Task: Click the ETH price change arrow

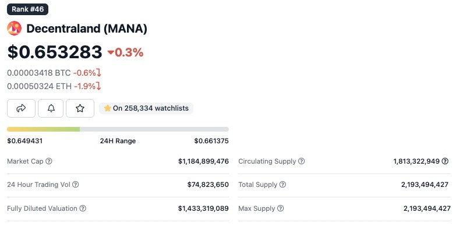Action: pos(98,86)
